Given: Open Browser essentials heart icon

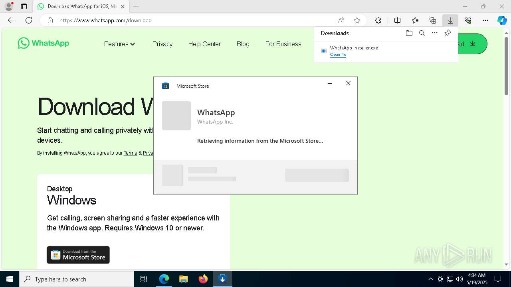Looking at the screenshot, I should click(x=468, y=20).
